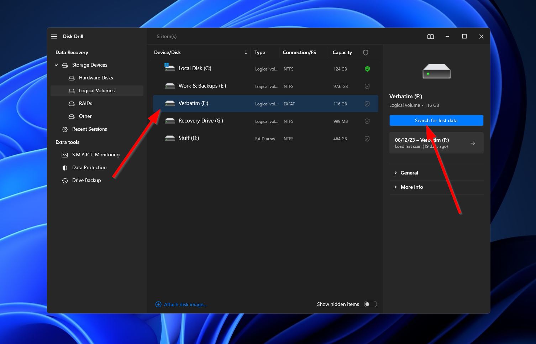Click Storage Devices label in sidebar
Viewport: 536px width, 344px height.
point(90,65)
